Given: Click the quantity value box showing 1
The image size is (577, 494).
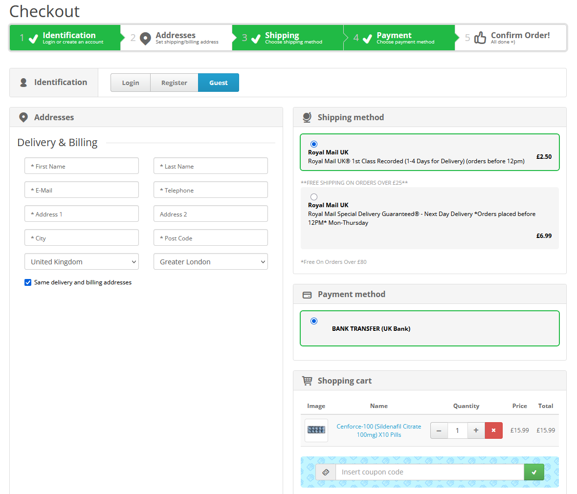Looking at the screenshot, I should 457,430.
